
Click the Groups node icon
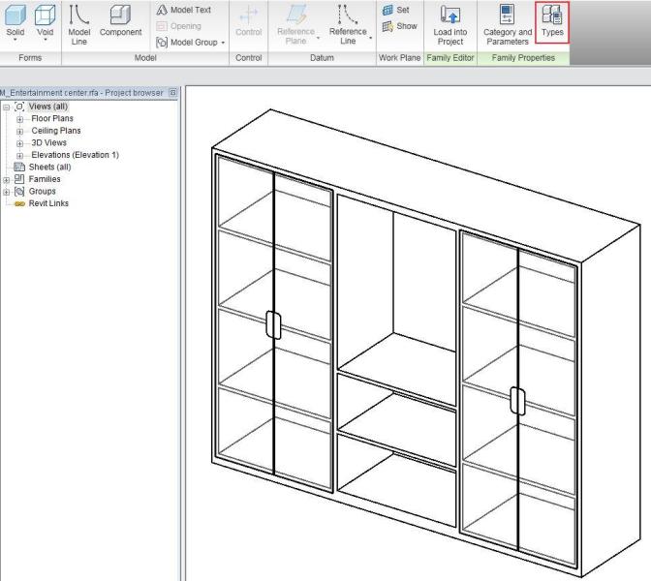coord(19,192)
